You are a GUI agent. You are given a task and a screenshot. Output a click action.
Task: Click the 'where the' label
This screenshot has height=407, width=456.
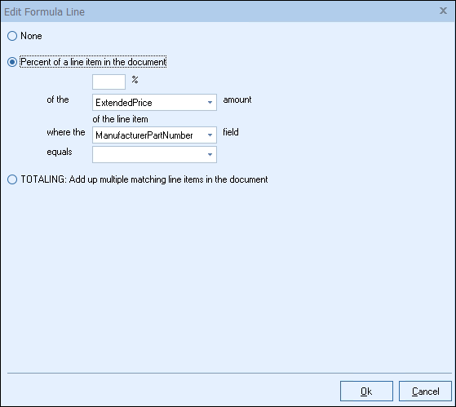66,132
